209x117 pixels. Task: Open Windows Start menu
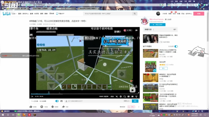(x=3, y=115)
